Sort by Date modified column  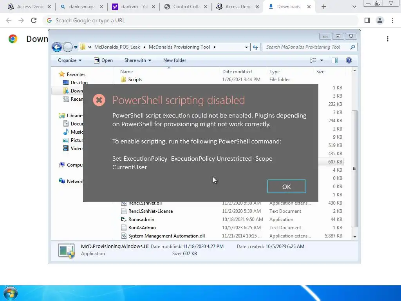(x=243, y=72)
